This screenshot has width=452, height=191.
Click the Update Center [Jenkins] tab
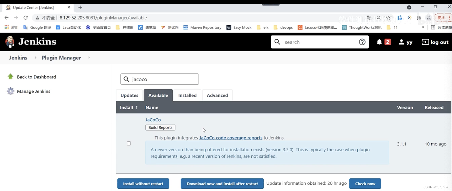click(x=38, y=7)
